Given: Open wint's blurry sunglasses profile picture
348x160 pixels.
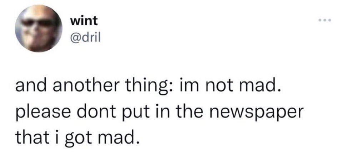Looking at the screenshot, I should tap(39, 29).
